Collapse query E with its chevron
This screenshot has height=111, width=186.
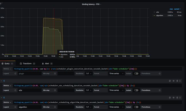pyautogui.click(x=1, y=98)
